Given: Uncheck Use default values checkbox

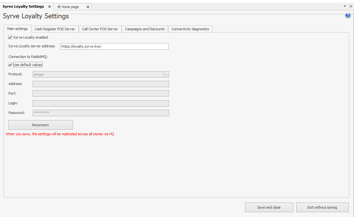Looking at the screenshot, I should point(10,65).
